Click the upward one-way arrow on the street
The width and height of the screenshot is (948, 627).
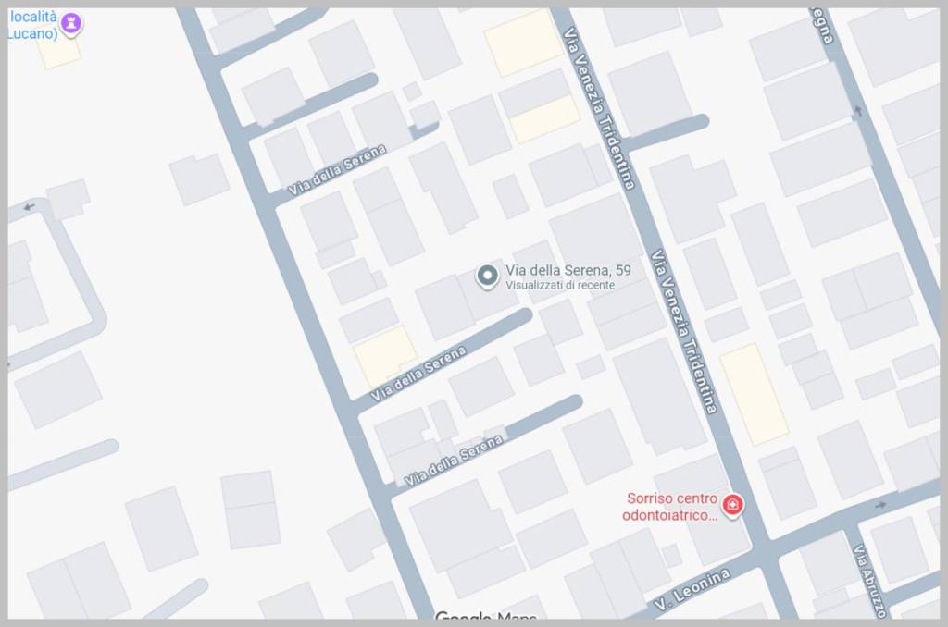coord(857,111)
